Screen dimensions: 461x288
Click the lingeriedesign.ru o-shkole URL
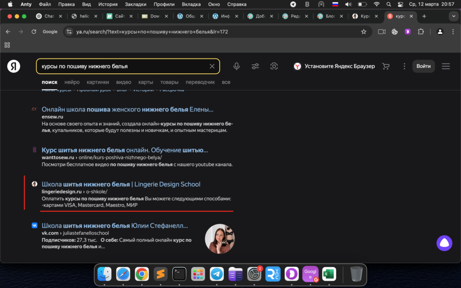(74, 192)
